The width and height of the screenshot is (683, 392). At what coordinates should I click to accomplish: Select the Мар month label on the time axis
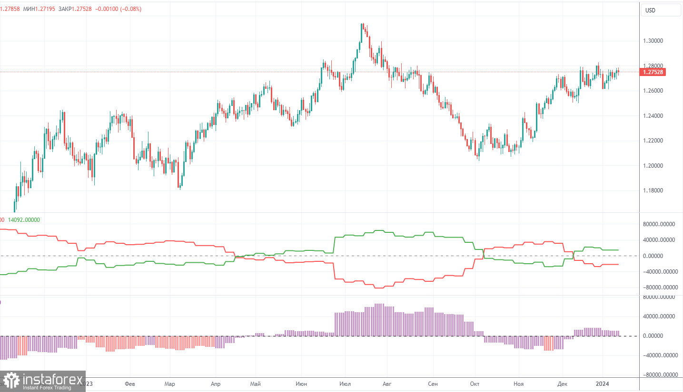point(169,383)
